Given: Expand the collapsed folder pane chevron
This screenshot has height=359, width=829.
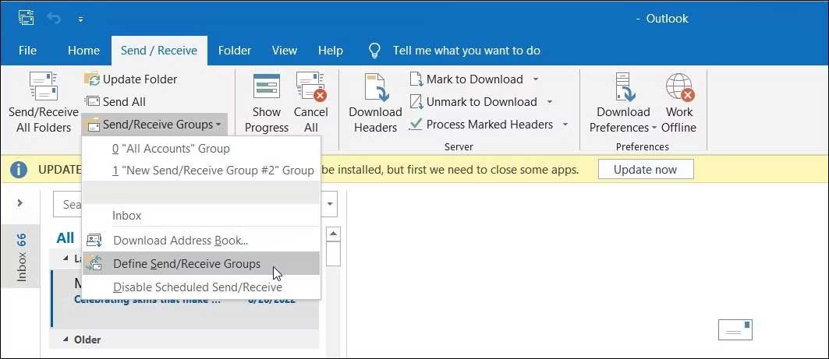Looking at the screenshot, I should coord(20,203).
